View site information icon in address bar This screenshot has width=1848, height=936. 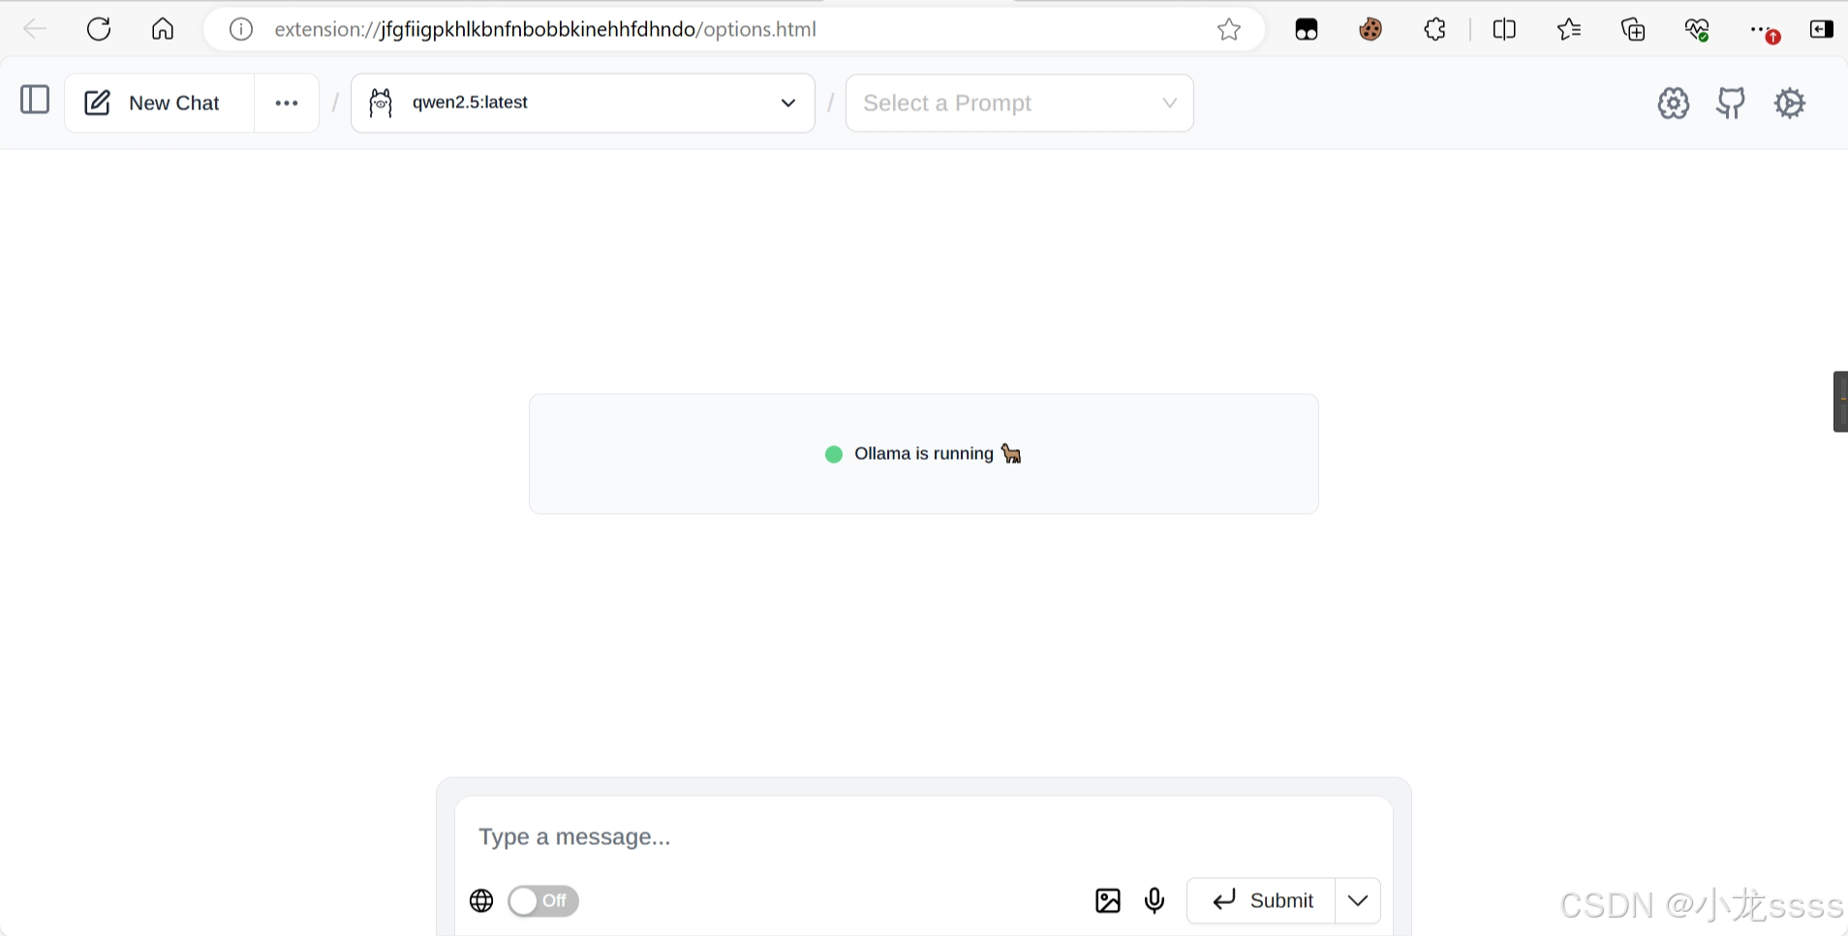241,30
